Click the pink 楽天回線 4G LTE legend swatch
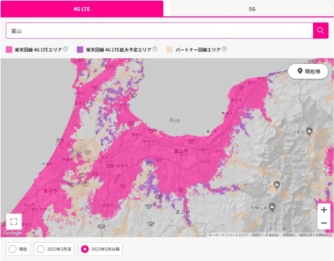 pyautogui.click(x=9, y=49)
